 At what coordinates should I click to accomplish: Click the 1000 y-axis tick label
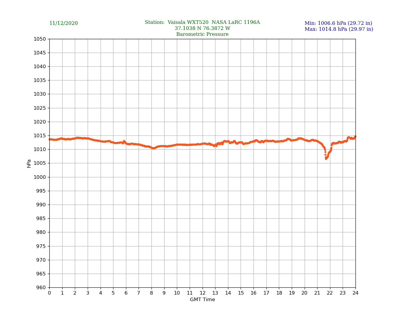coord(40,177)
